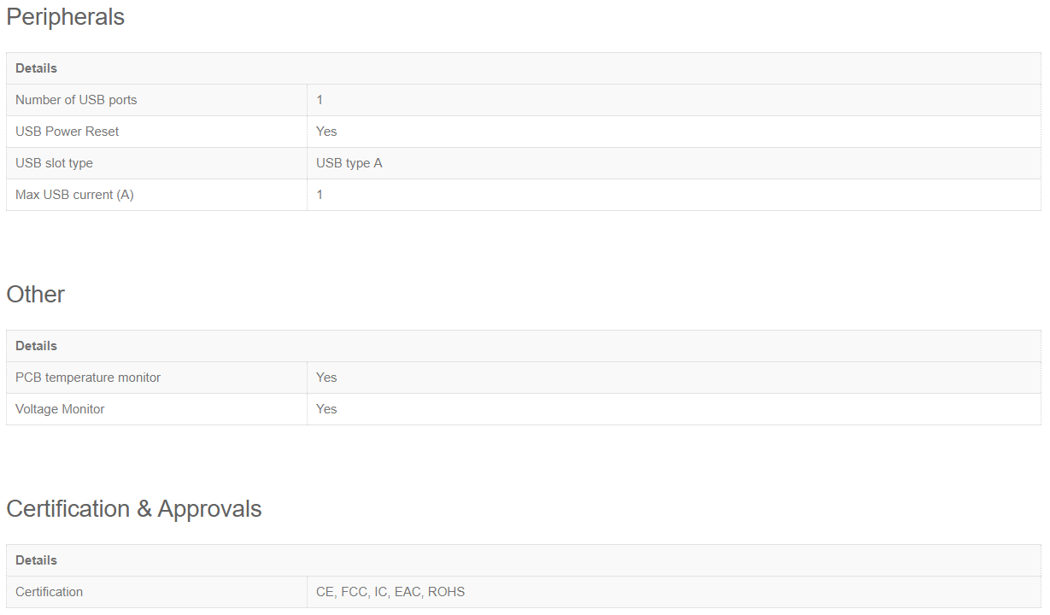Click the value 1 for Max USB current
Image resolution: width=1050 pixels, height=615 pixels.
coord(320,195)
